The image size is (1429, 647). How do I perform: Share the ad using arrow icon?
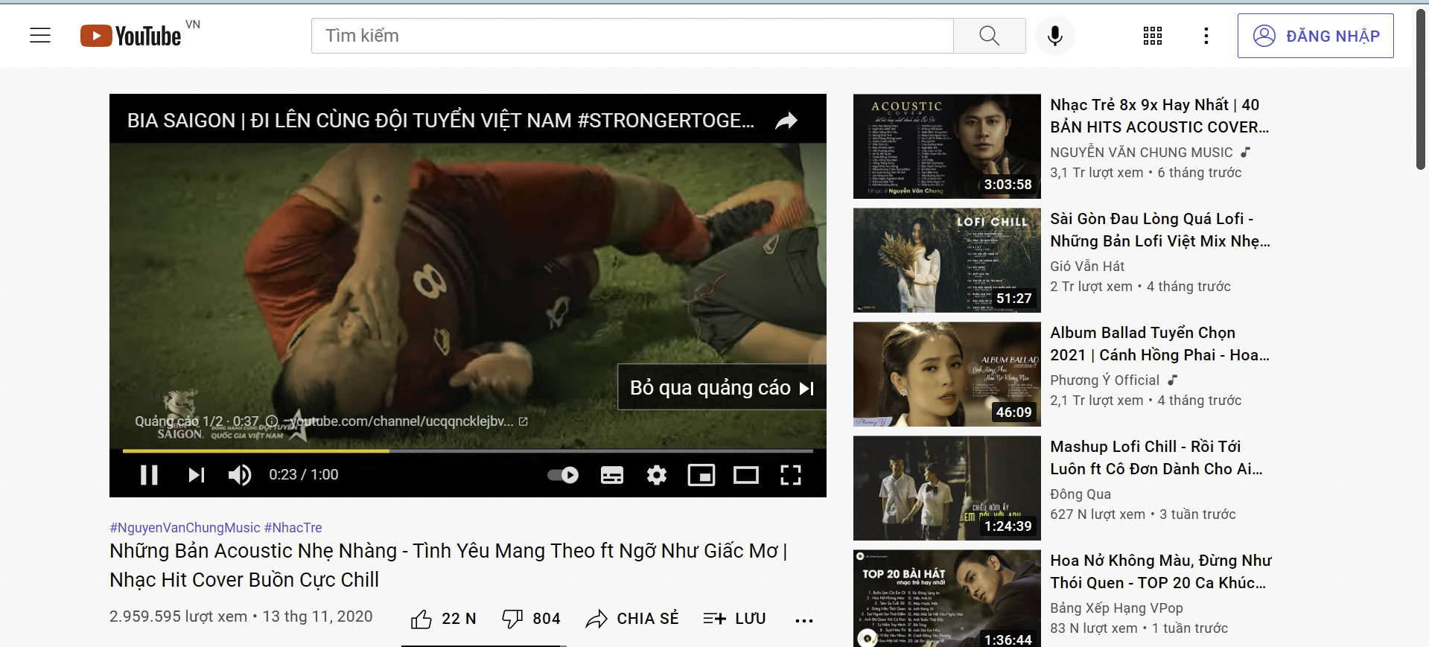point(786,121)
